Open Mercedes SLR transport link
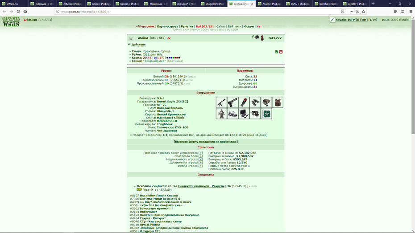 point(167,121)
